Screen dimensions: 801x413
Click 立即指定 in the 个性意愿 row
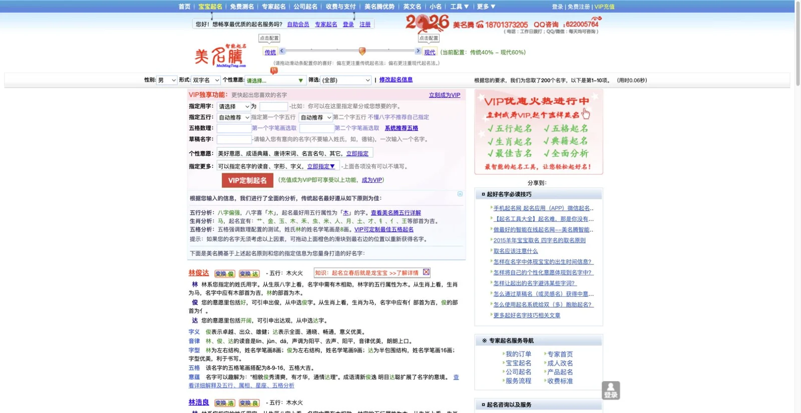click(357, 154)
